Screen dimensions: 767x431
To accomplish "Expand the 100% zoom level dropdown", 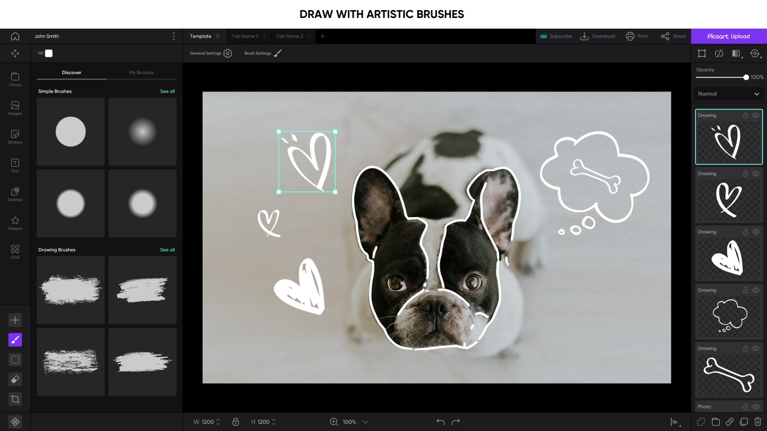I will [366, 422].
